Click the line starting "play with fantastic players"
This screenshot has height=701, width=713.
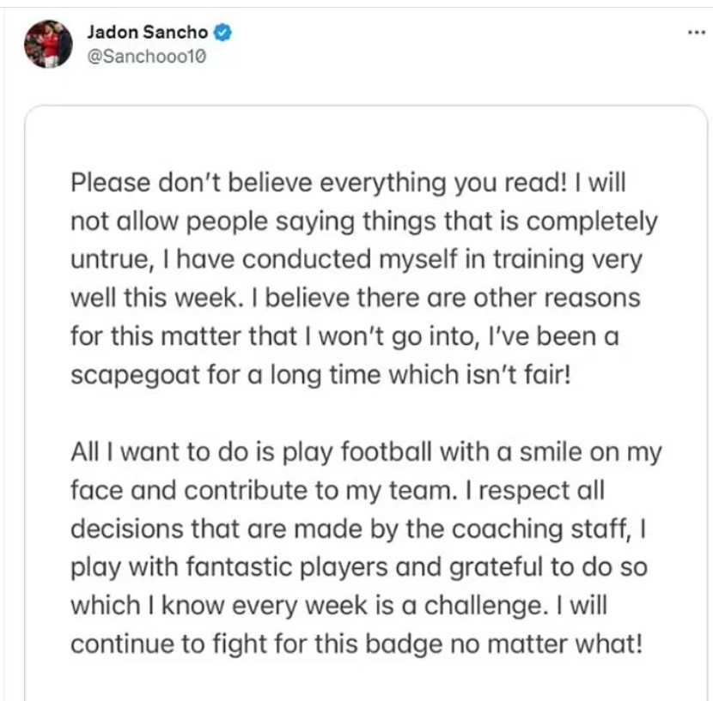358,568
